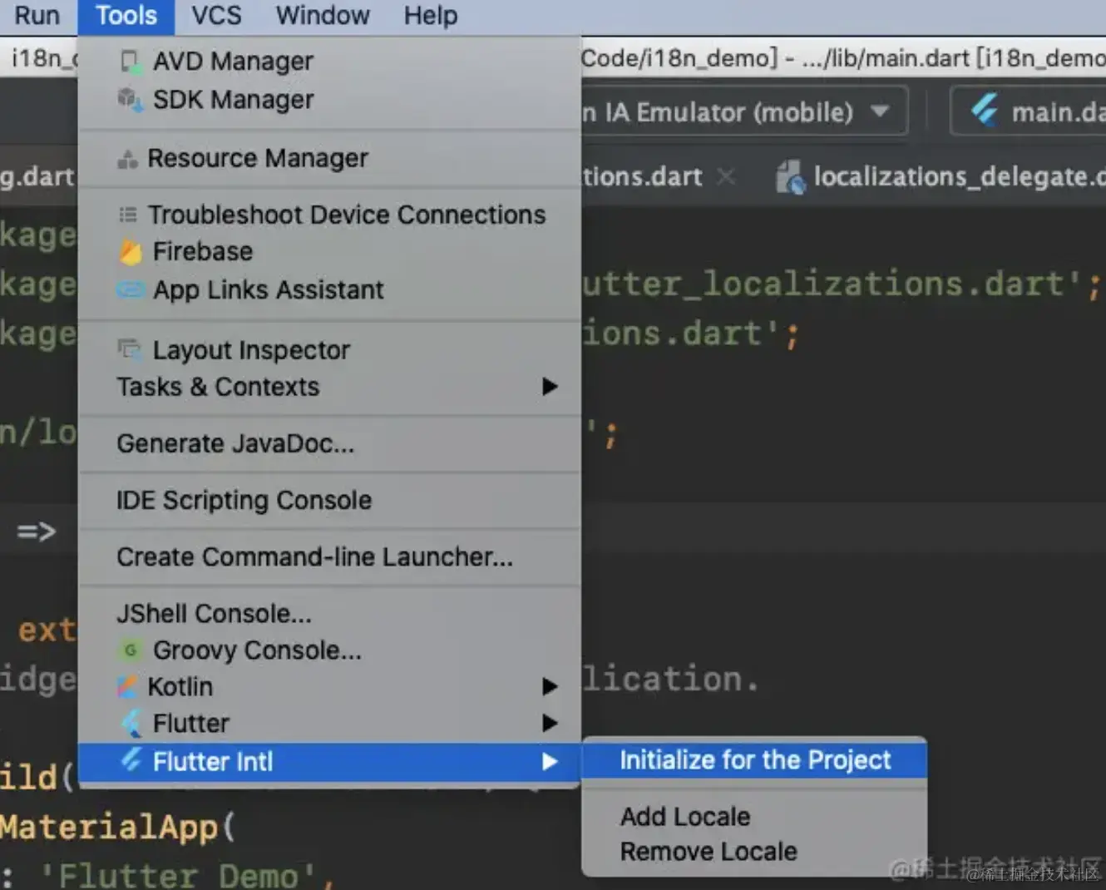Click the App Links Assistant icon
Image resolution: width=1106 pixels, height=890 pixels.
point(131,289)
